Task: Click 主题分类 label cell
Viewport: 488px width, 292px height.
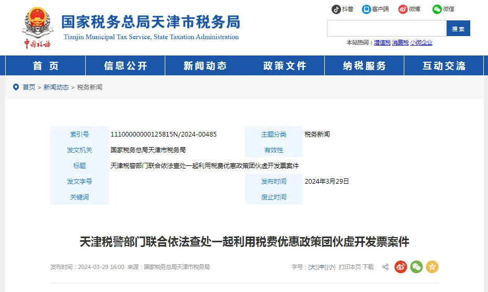Action: (274, 134)
